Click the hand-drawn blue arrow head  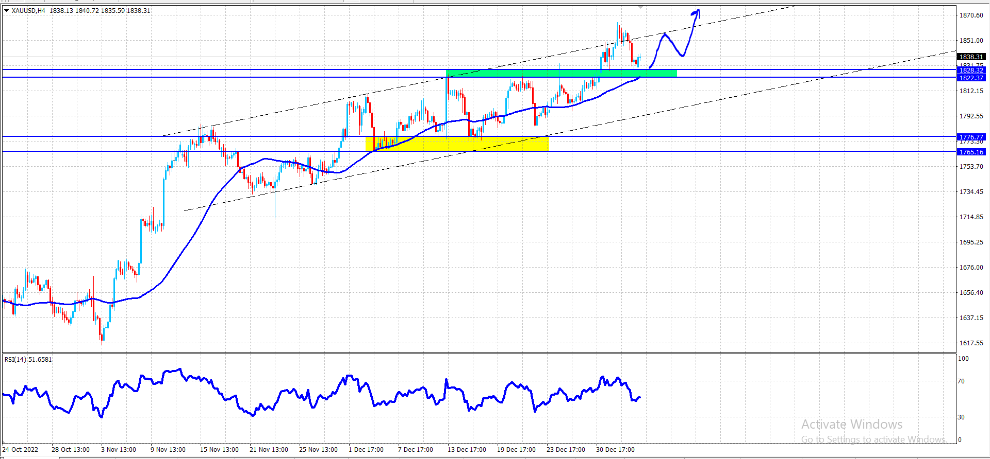coord(697,13)
